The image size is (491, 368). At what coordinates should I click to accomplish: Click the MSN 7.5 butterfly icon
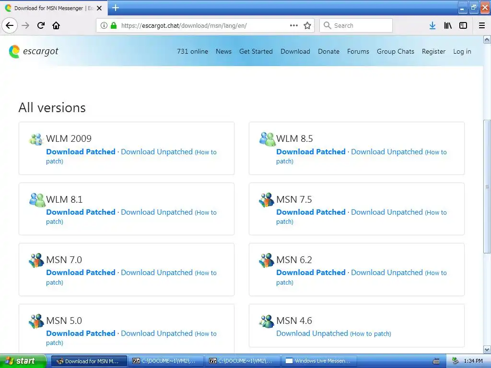[267, 200]
